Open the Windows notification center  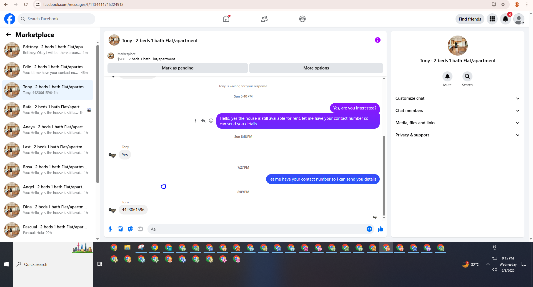[x=524, y=264]
